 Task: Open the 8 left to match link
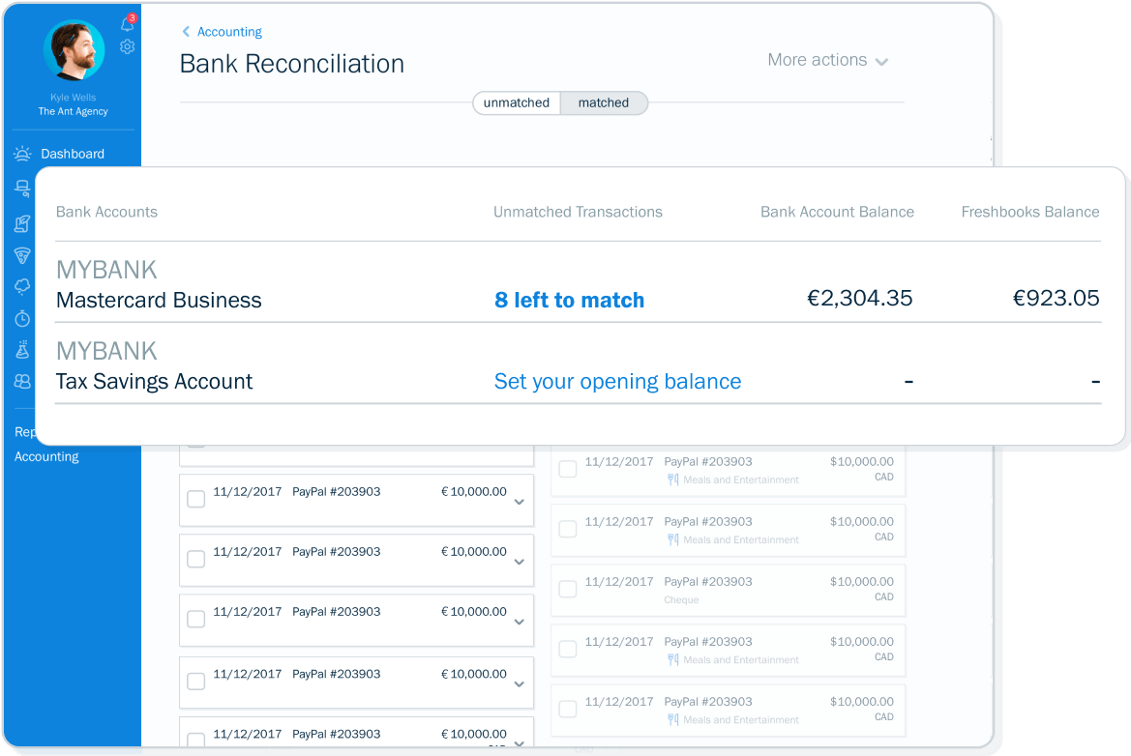(x=569, y=300)
